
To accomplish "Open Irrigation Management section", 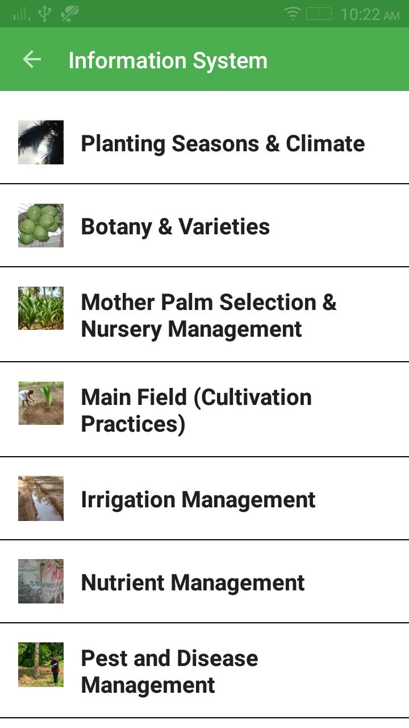I will (204, 499).
